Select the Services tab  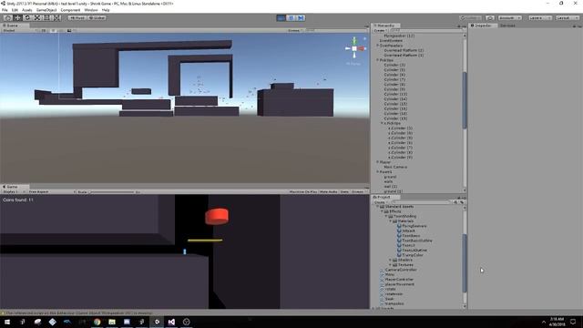507,26
